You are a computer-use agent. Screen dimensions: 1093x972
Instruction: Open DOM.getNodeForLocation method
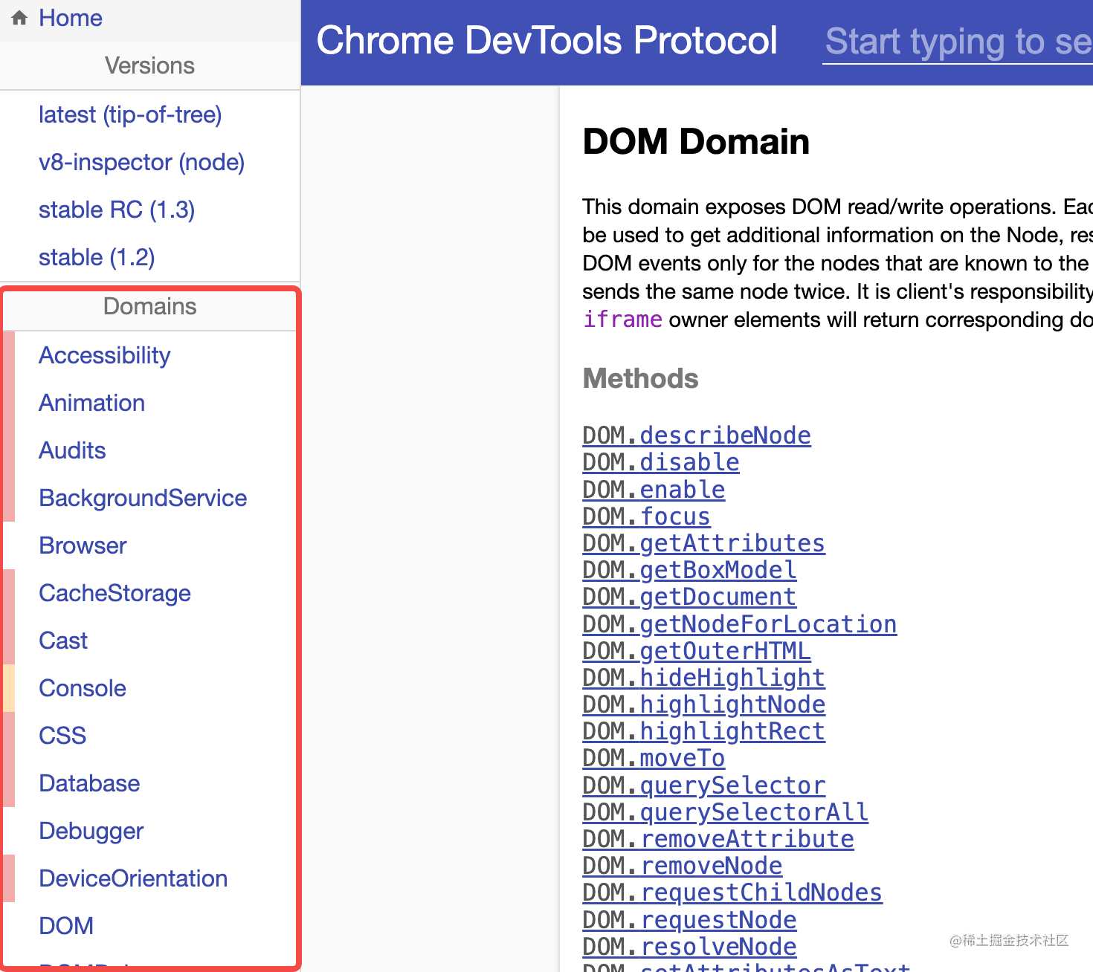[x=740, y=624]
